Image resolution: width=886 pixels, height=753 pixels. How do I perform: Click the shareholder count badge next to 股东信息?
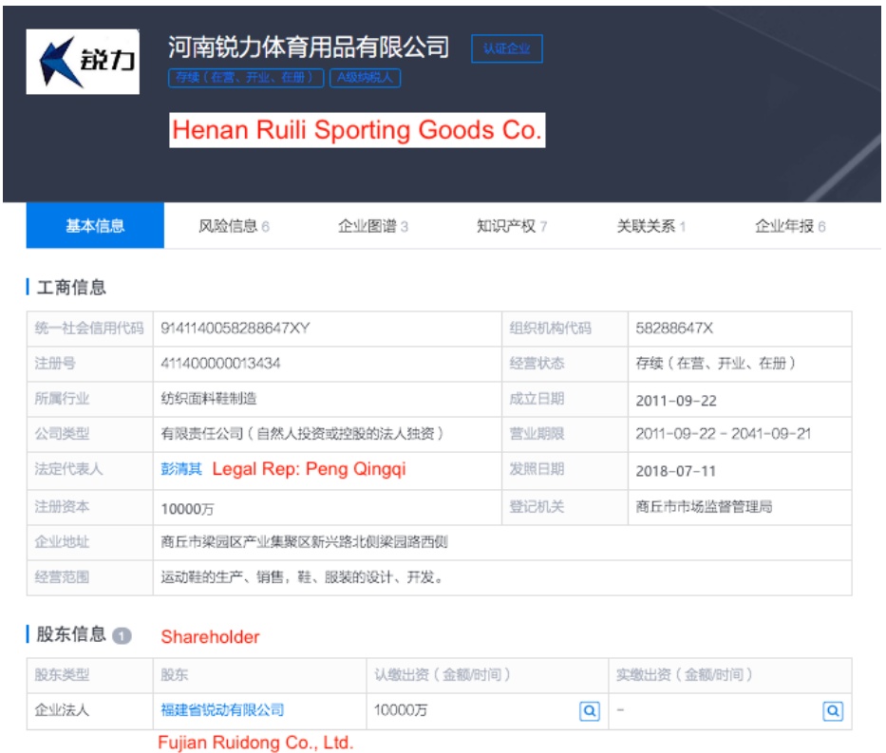[122, 636]
